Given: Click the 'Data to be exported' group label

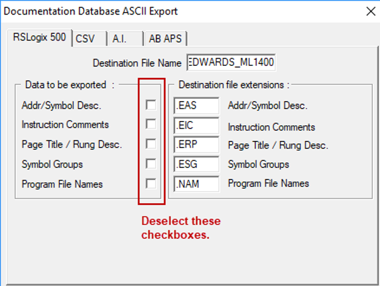Looking at the screenshot, I should click(x=70, y=85).
